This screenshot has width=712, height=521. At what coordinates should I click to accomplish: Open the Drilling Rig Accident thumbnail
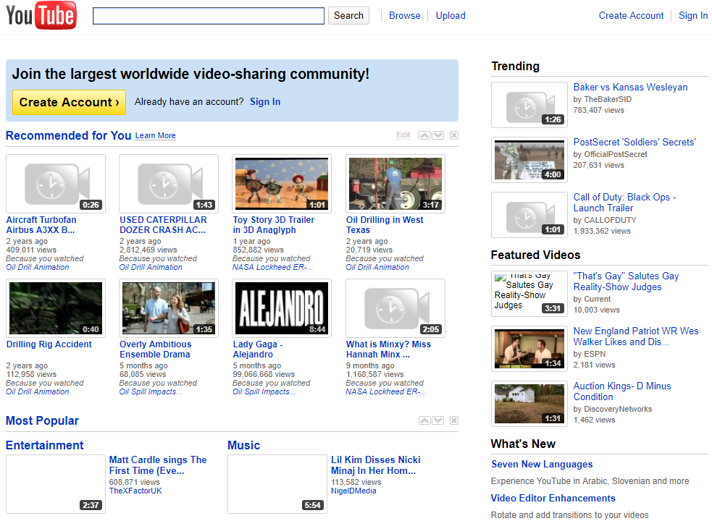coord(55,308)
